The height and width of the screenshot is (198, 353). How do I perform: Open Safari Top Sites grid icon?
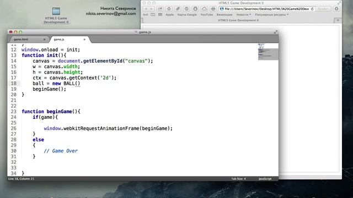point(160,15)
